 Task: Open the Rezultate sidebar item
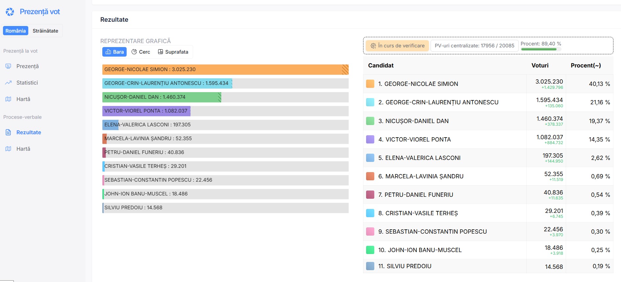click(x=29, y=132)
